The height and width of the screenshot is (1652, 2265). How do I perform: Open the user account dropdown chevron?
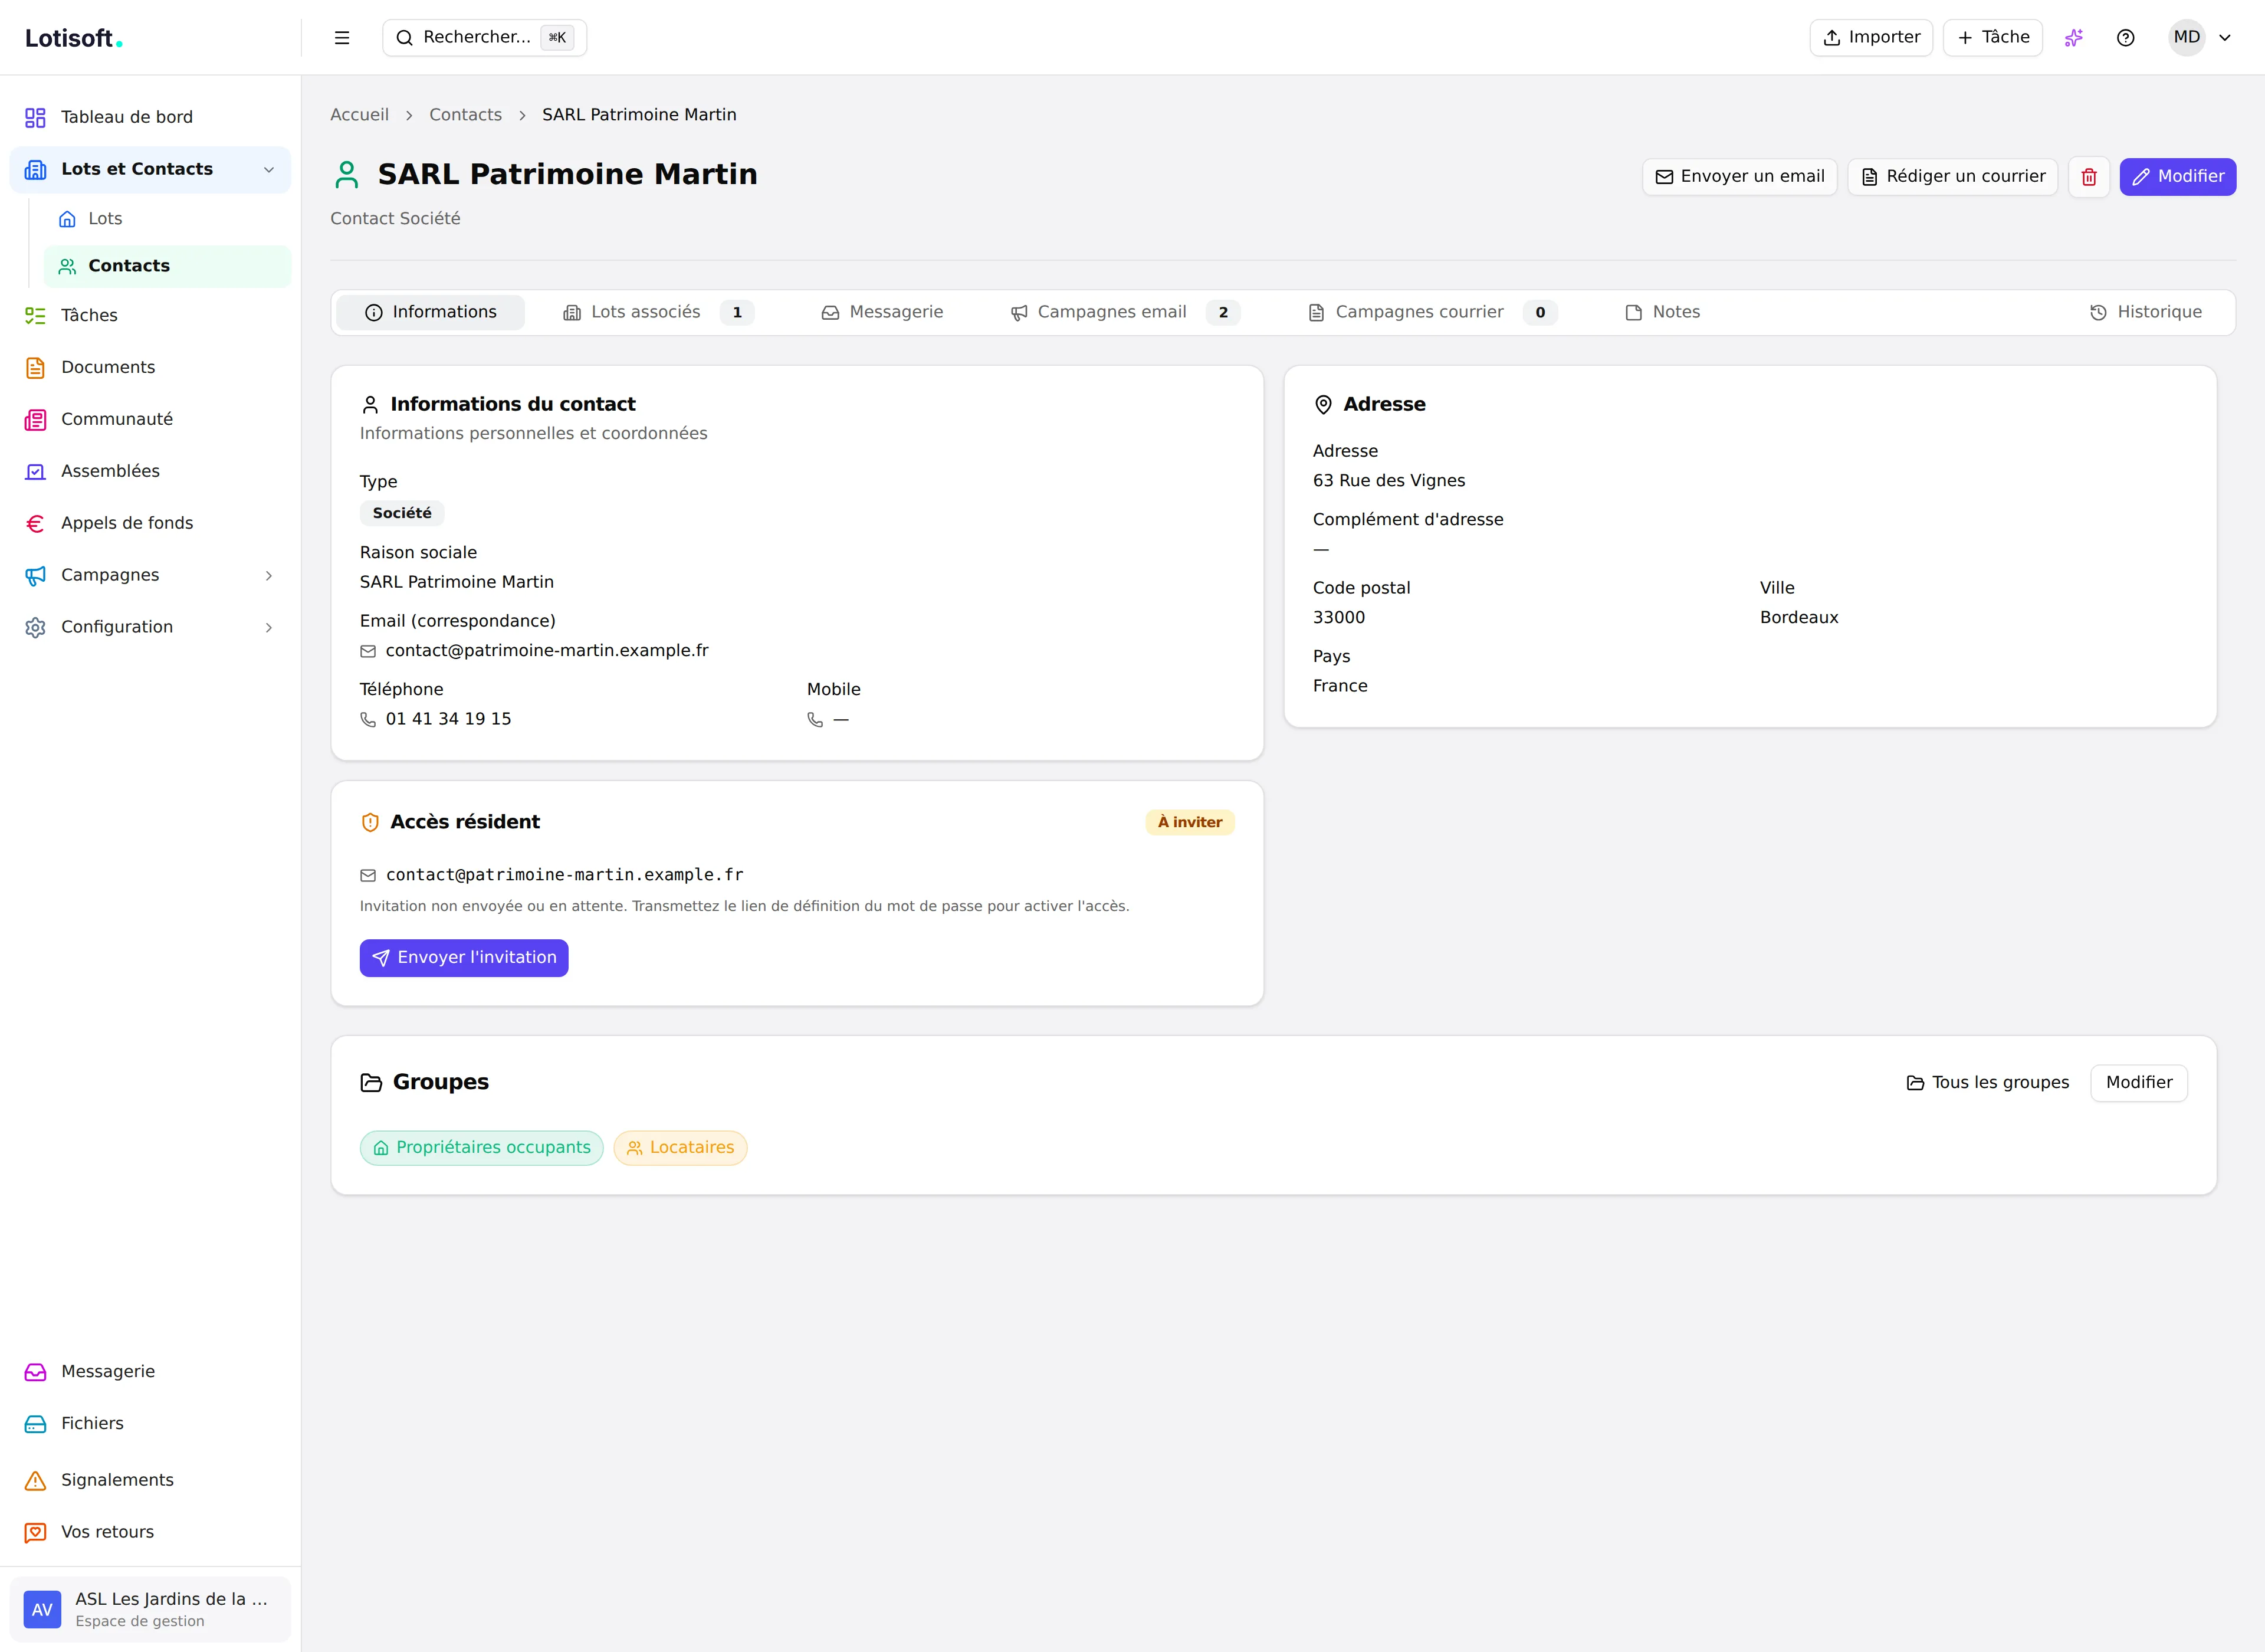point(2225,38)
